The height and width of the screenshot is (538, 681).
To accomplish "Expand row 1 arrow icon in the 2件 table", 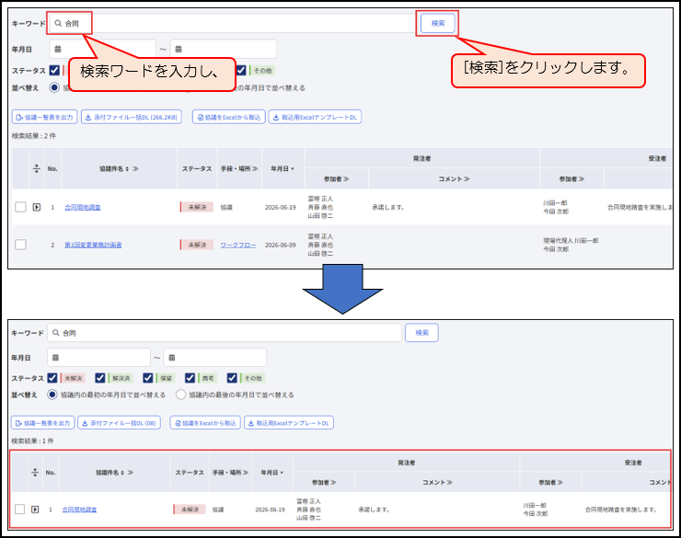I will pyautogui.click(x=37, y=208).
